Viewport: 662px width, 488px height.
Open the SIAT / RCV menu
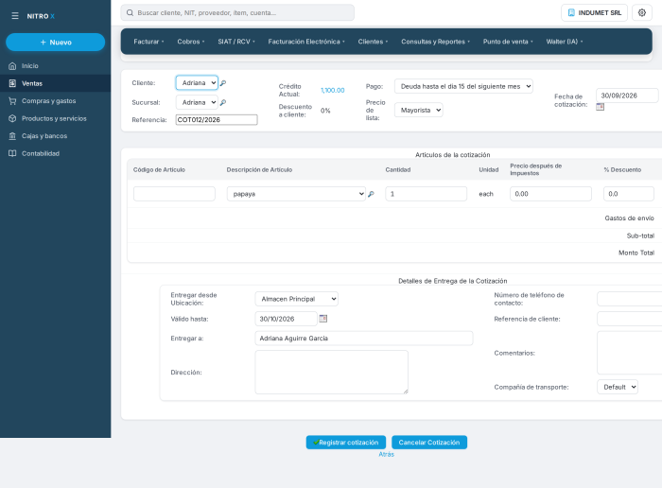pos(236,42)
